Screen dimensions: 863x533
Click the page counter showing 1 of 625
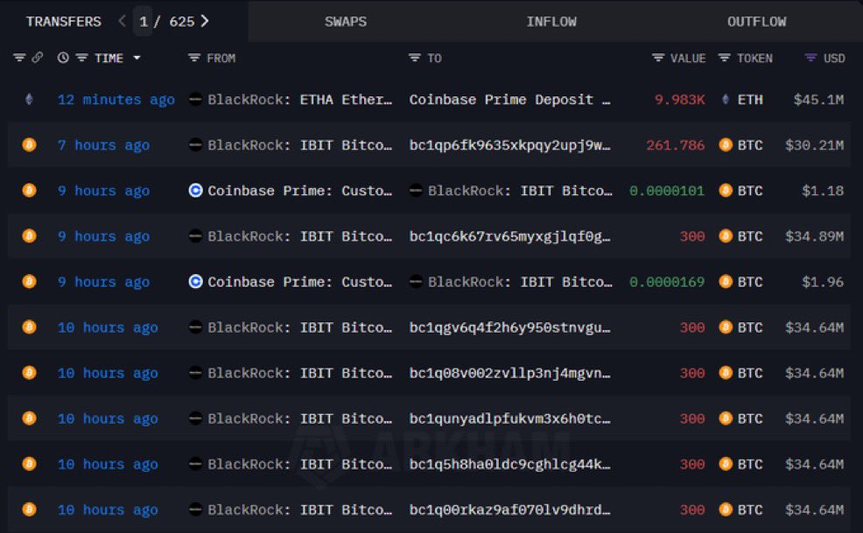(x=163, y=21)
